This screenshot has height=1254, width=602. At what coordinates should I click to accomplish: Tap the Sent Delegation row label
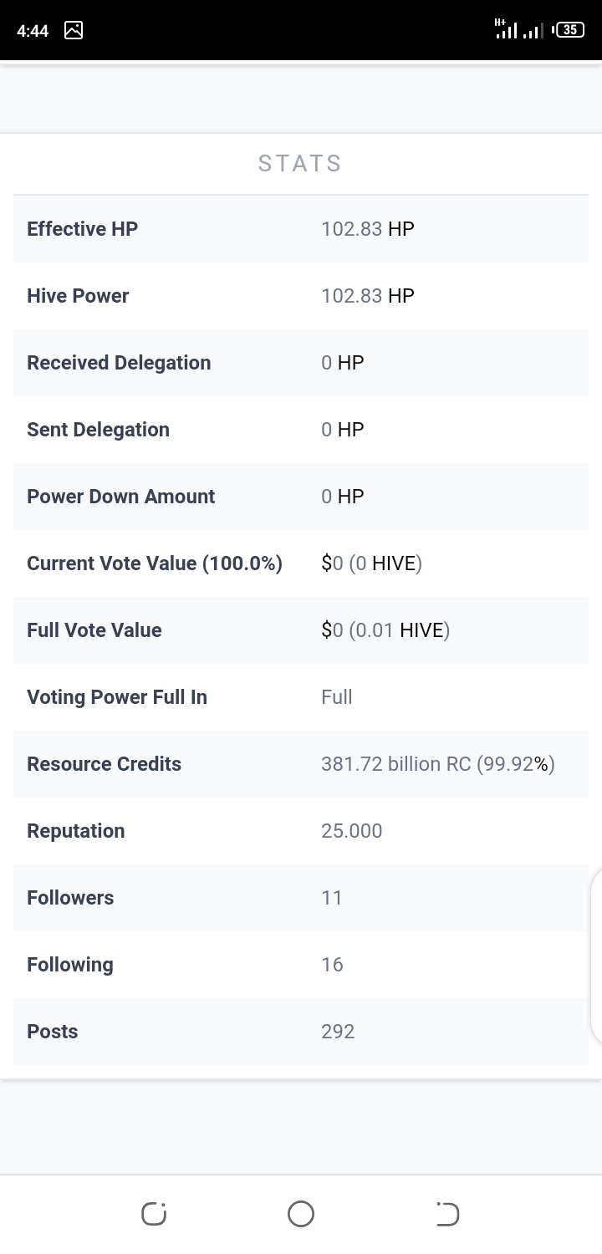[x=98, y=430]
